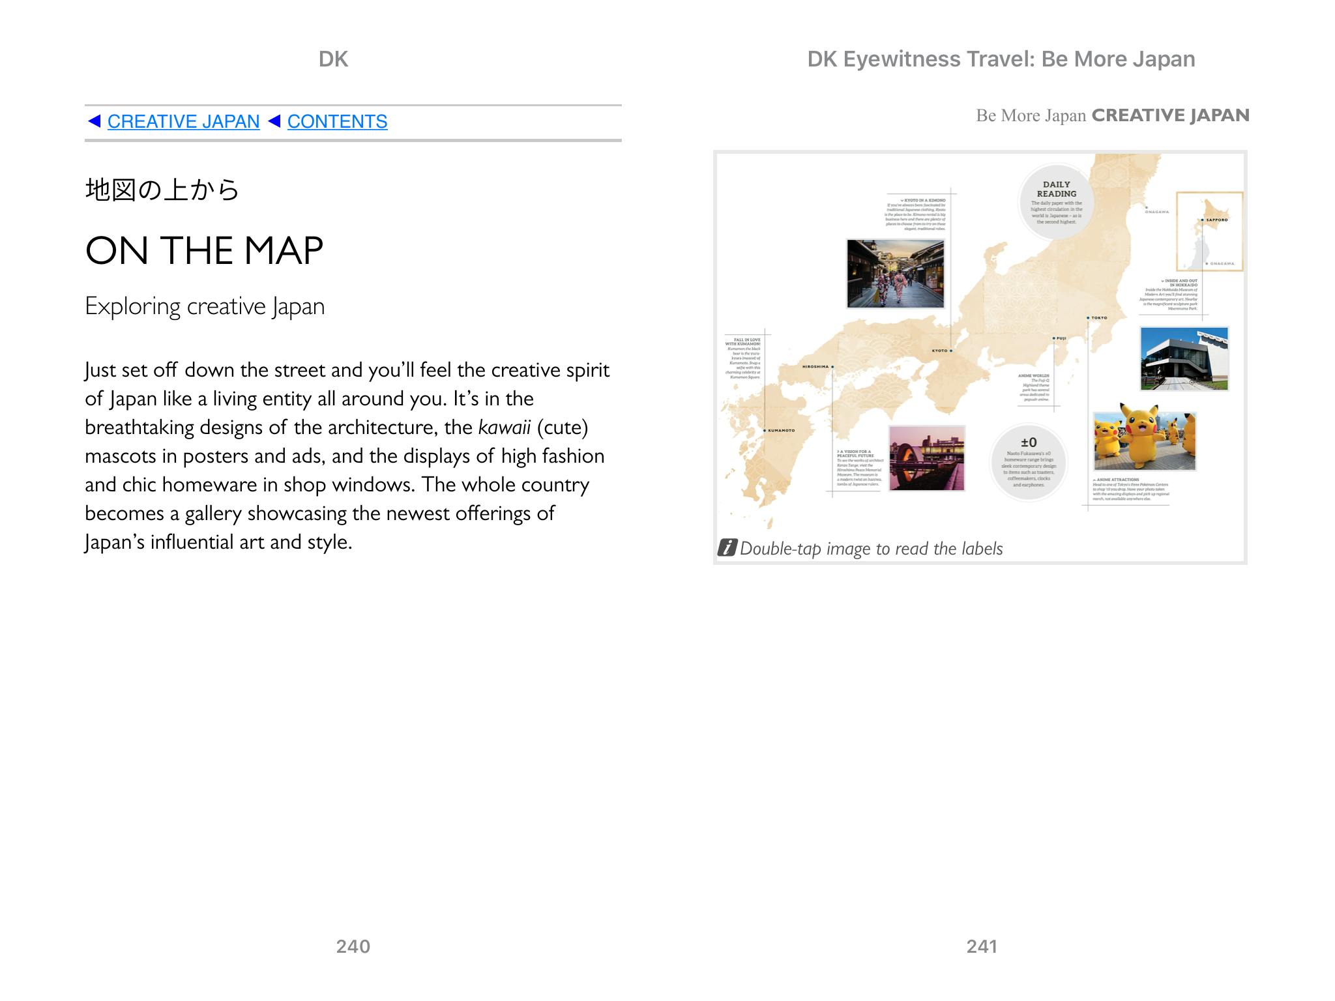Click the Kumamoto marker on the map

point(765,431)
